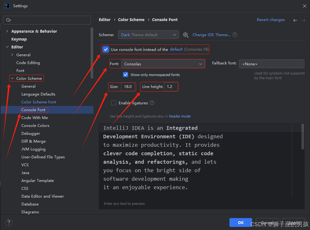Open the Enable ligatures help icon
The height and width of the screenshot is (230, 310).
152,103
